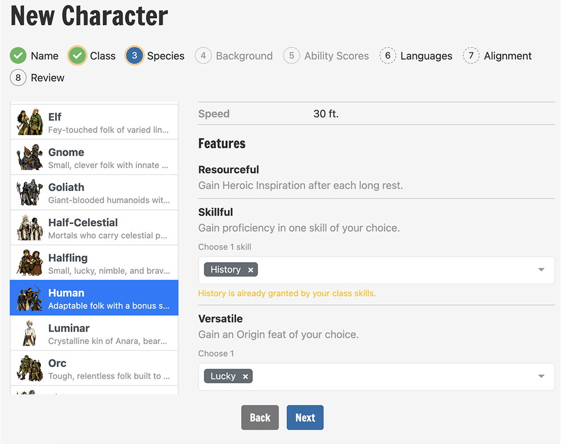Click the Back button
Image resolution: width=561 pixels, height=444 pixels.
click(x=260, y=418)
